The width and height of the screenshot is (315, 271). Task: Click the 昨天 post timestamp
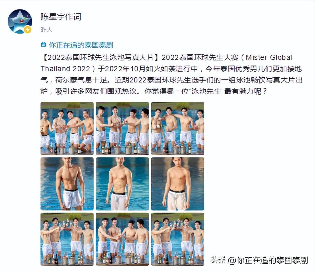[x=47, y=30]
